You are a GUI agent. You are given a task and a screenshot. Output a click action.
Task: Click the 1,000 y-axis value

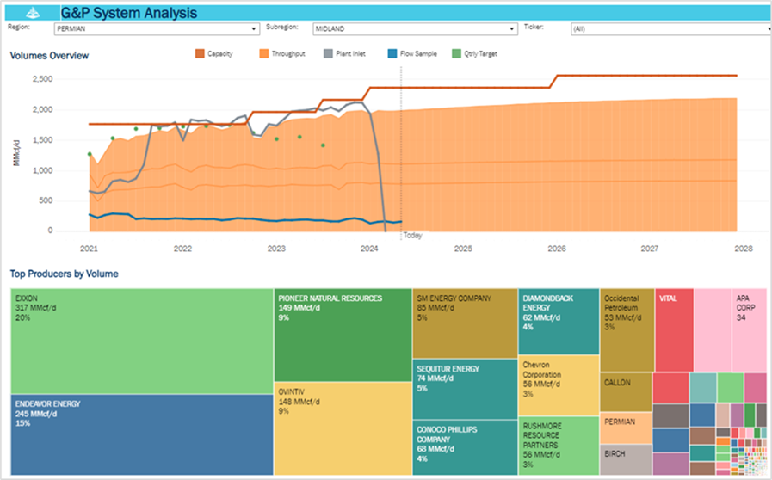pyautogui.click(x=43, y=170)
